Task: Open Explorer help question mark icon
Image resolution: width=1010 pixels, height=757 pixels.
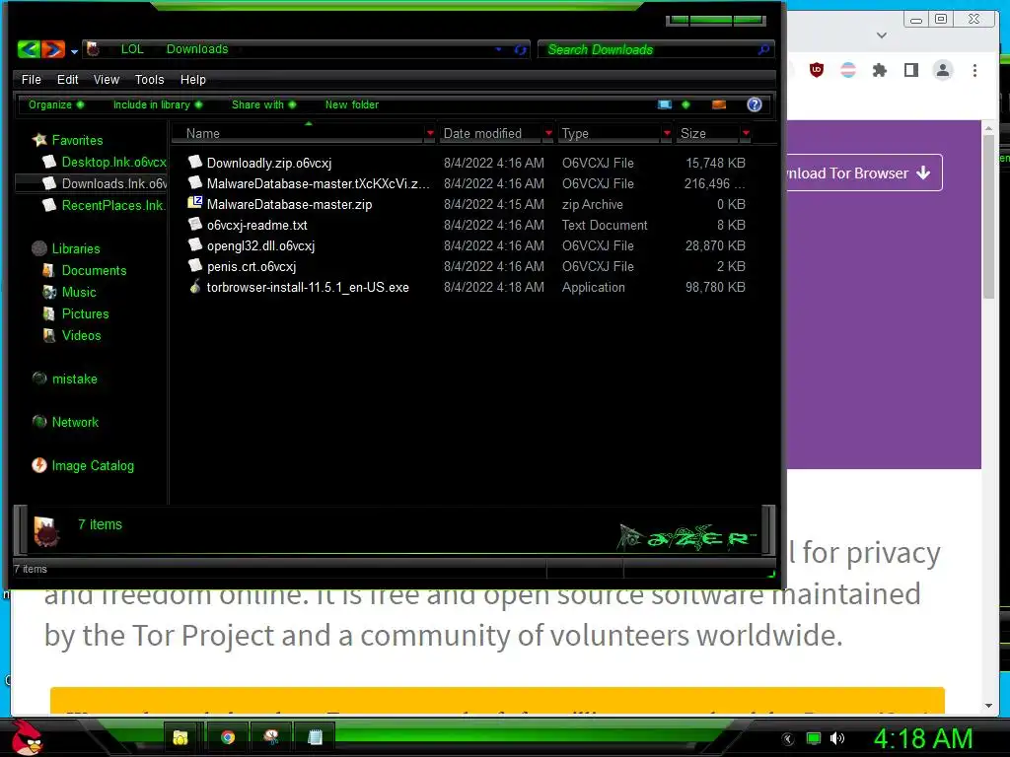Action: pyautogui.click(x=755, y=104)
